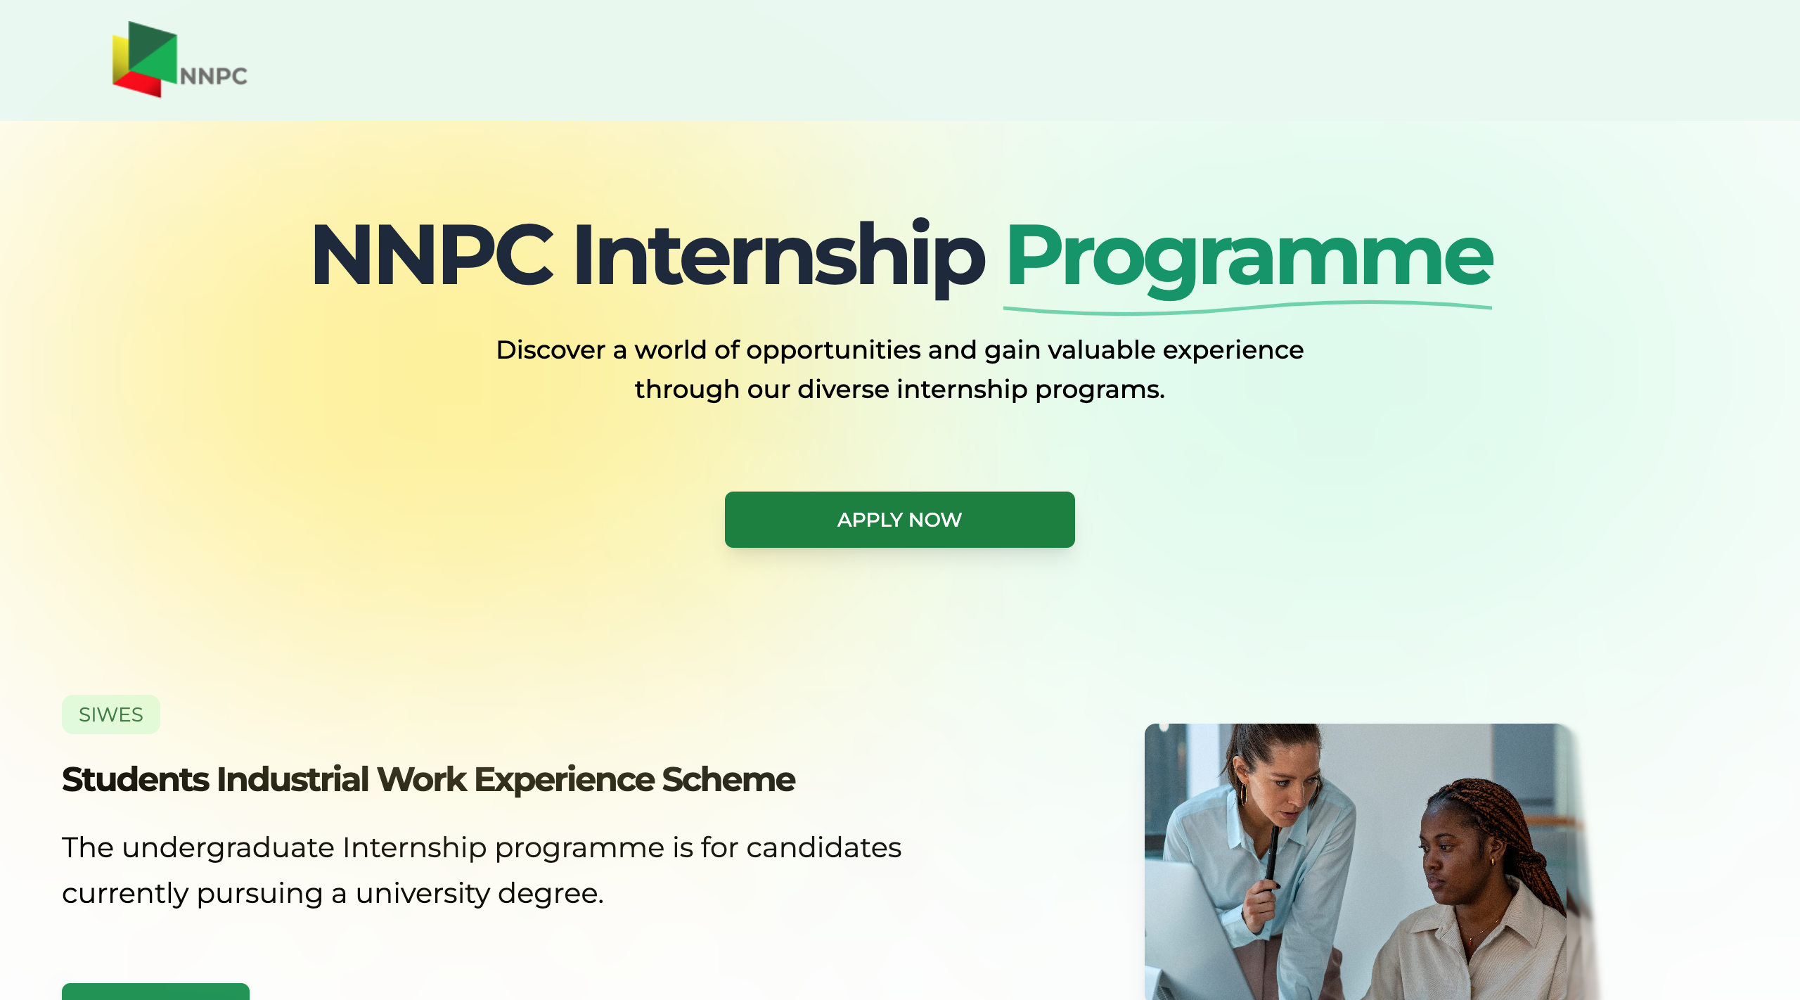The image size is (1800, 1000).
Task: Click the SIWES tag badge
Action: (111, 714)
